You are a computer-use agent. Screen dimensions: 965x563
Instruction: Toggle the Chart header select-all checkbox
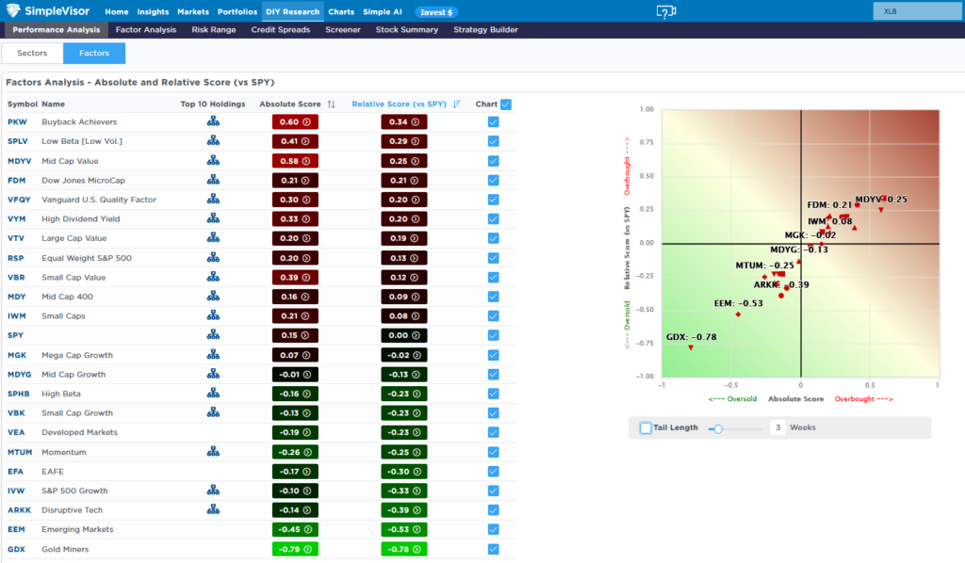(x=506, y=104)
